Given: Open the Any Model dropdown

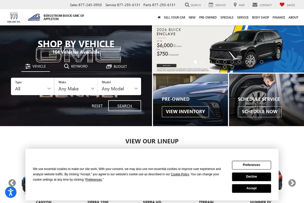Looking at the screenshot, I should [x=119, y=86].
